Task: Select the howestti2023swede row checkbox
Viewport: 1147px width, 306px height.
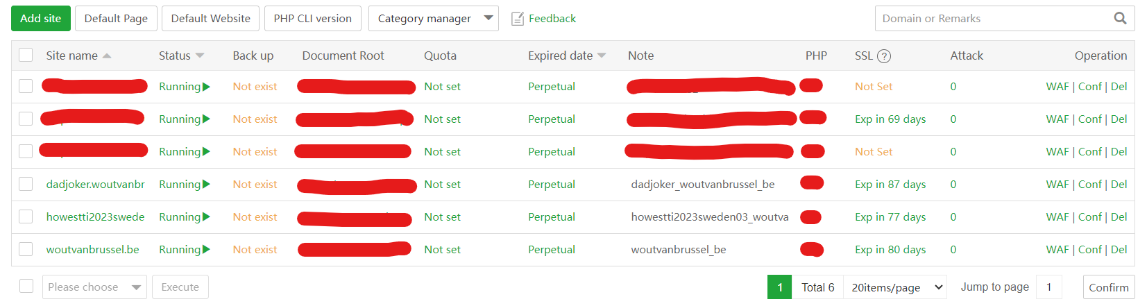Action: pos(26,216)
